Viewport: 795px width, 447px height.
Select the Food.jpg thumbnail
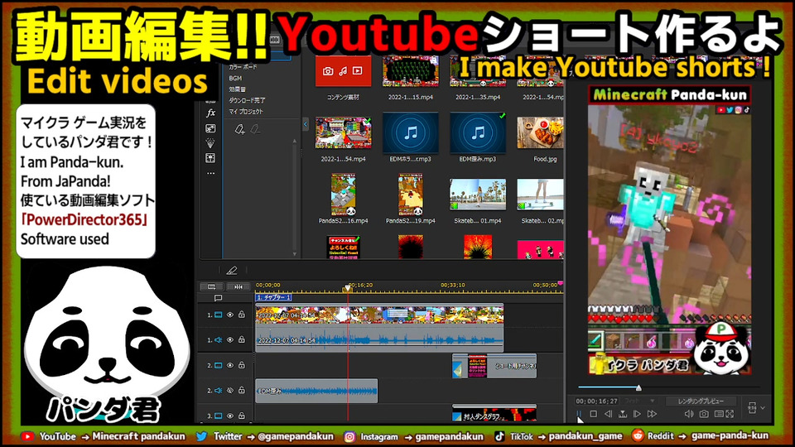(x=540, y=132)
